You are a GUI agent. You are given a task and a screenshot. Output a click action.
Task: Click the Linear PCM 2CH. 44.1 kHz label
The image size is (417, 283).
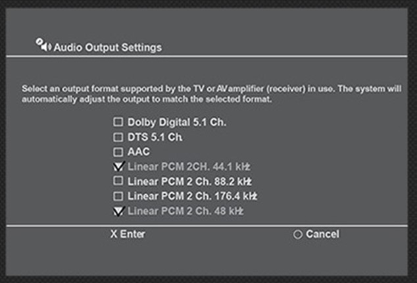click(189, 166)
